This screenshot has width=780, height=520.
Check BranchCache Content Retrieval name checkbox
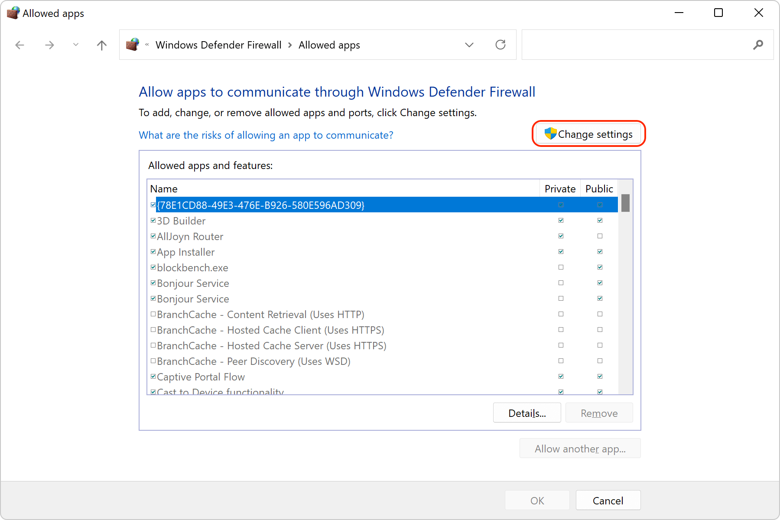(153, 314)
